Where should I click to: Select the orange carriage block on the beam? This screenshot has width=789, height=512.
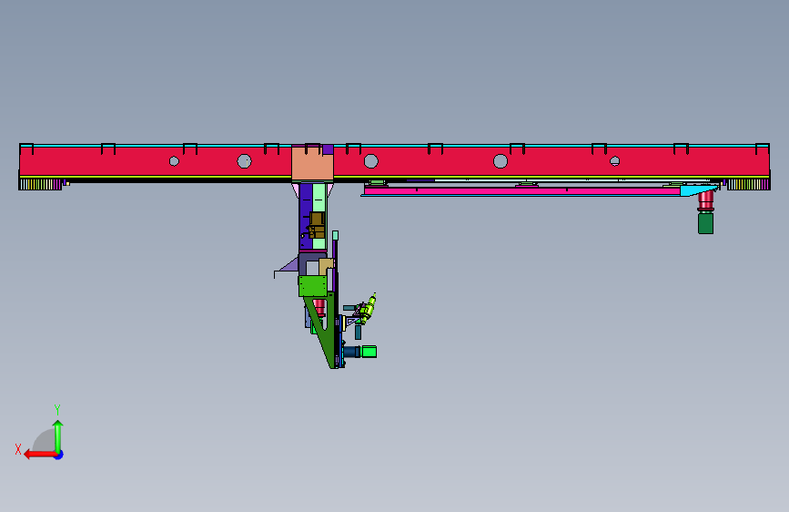pos(312,164)
